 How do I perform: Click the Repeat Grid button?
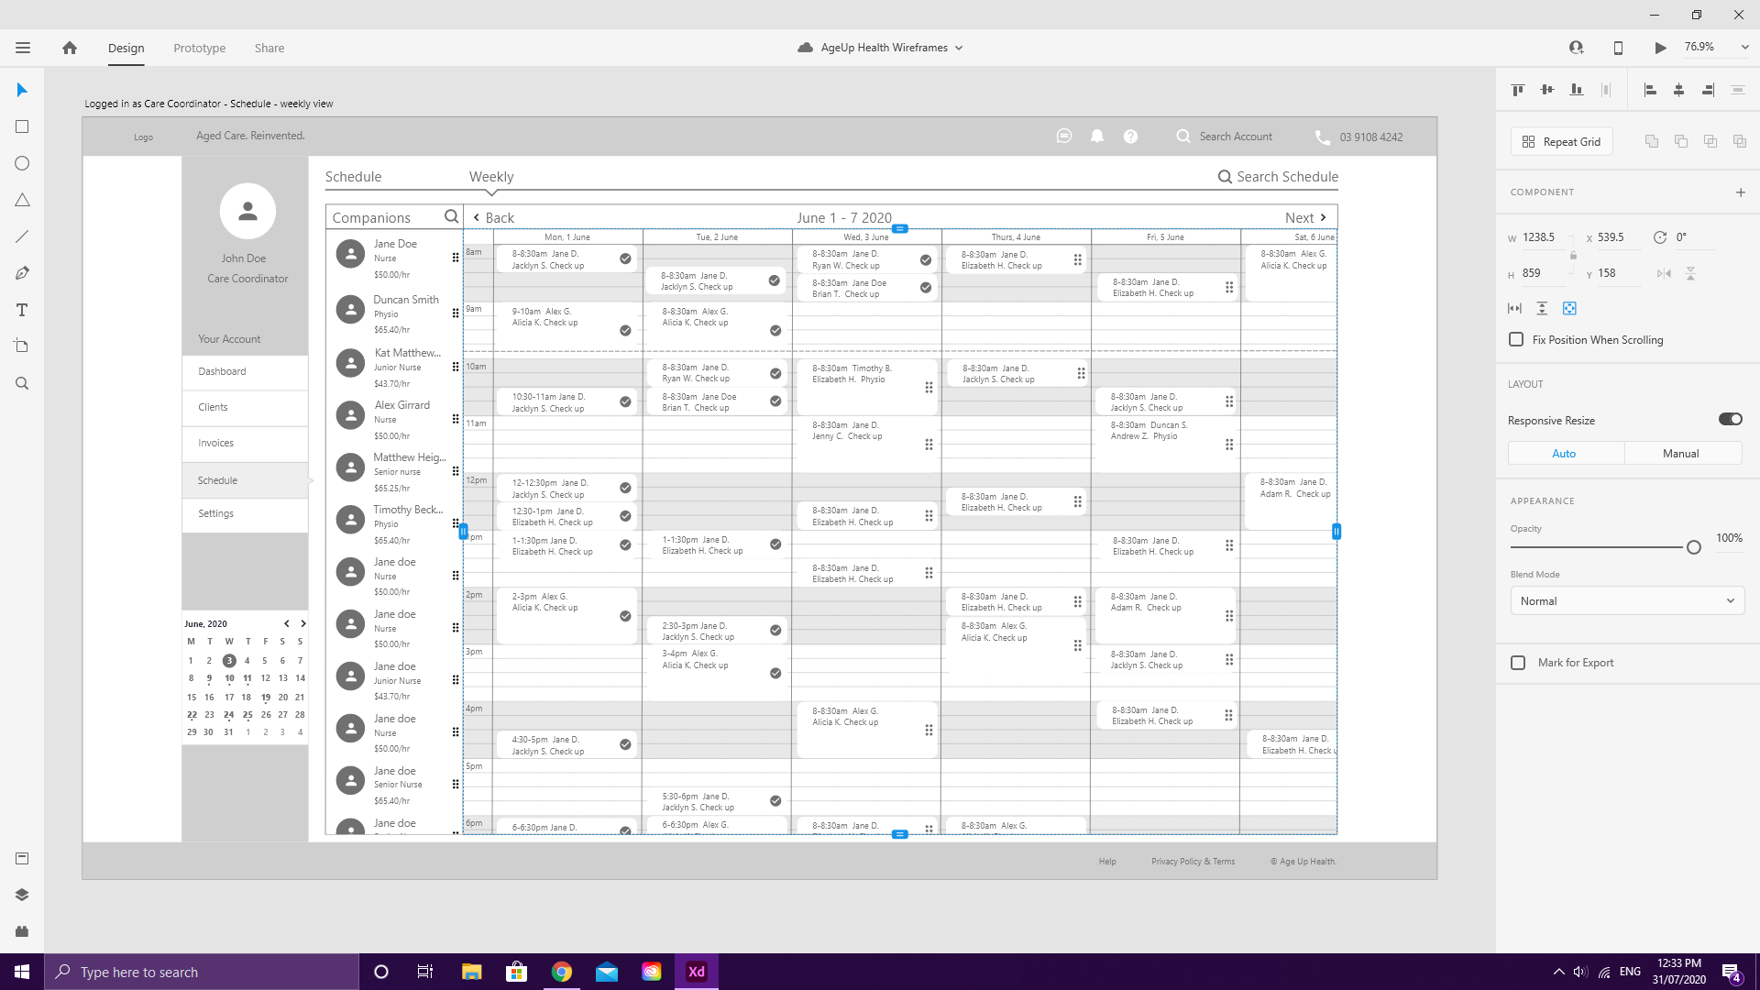1561,141
